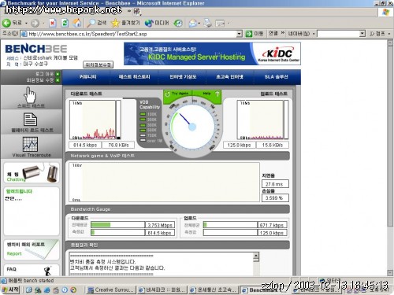This screenshot has width=394, height=295.
Task: Click the Try Again button
Action: [177, 94]
